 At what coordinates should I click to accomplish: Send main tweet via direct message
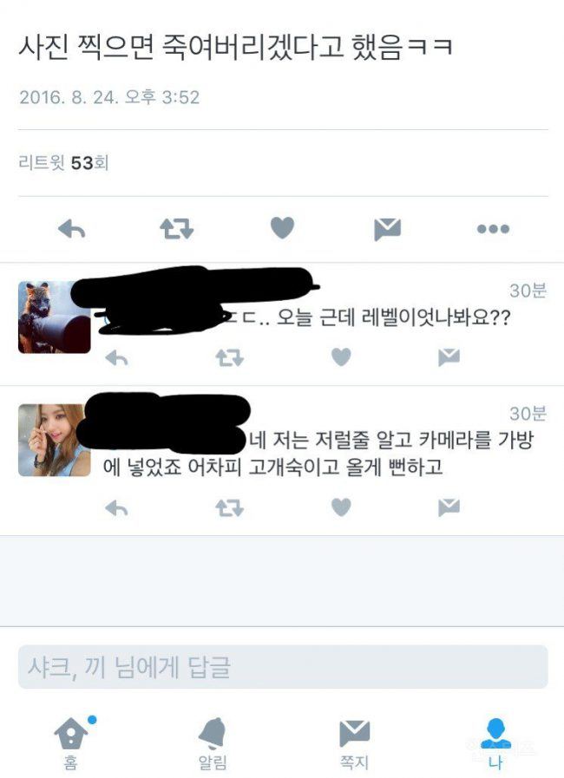click(x=387, y=229)
